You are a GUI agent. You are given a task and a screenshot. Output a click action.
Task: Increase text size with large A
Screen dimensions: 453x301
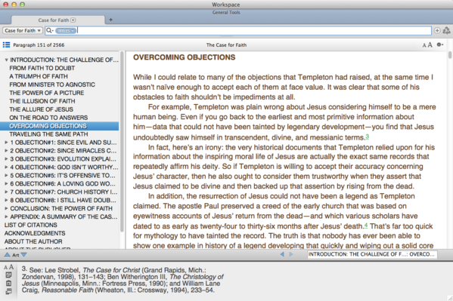click(x=430, y=45)
